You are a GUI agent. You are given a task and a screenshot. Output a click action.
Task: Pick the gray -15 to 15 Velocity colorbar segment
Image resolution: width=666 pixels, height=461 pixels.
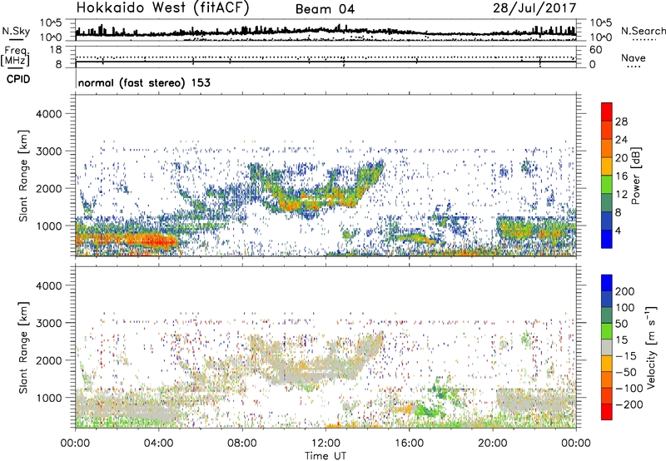[x=607, y=347]
